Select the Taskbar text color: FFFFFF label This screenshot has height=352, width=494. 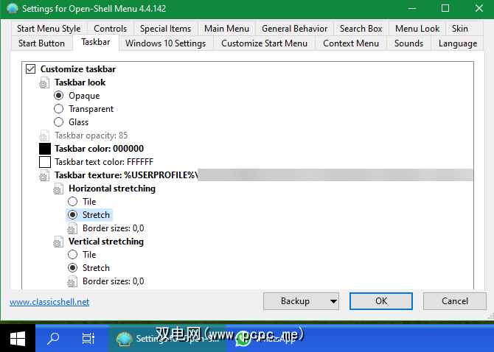coord(104,162)
